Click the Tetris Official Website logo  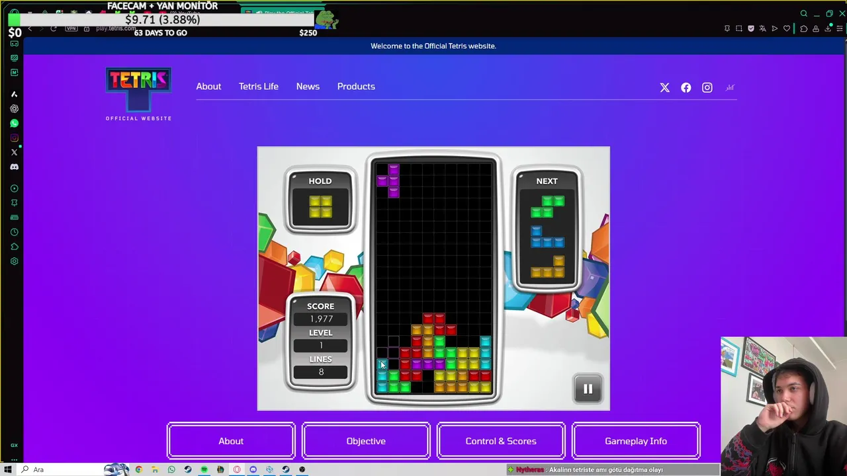click(138, 94)
